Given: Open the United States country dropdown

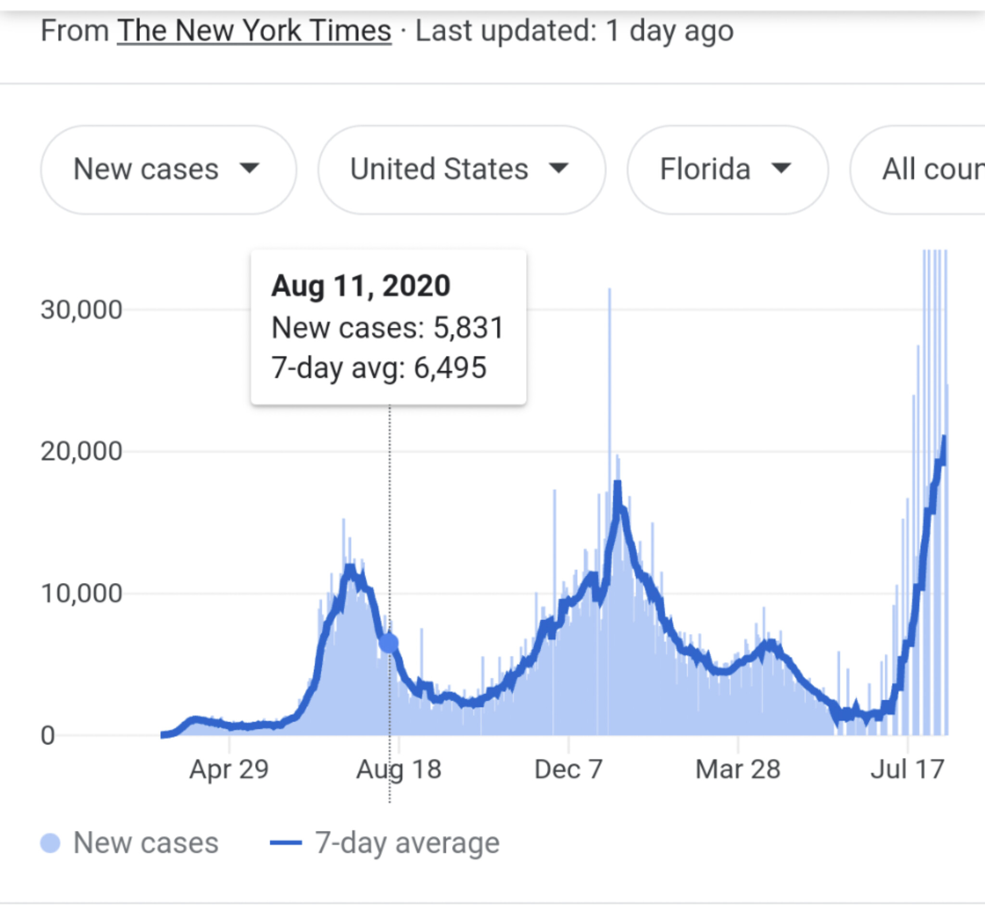Looking at the screenshot, I should [461, 170].
